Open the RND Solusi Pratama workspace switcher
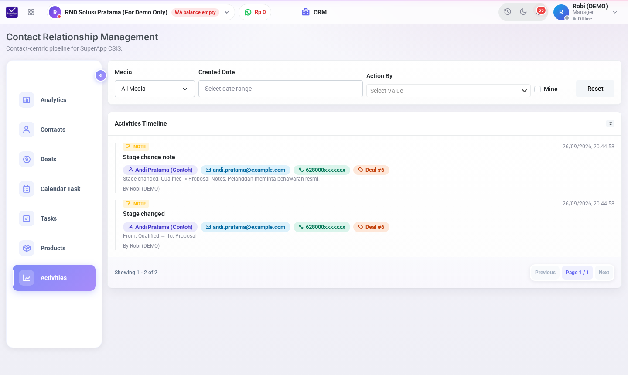The height and width of the screenshot is (375, 628). [x=141, y=12]
